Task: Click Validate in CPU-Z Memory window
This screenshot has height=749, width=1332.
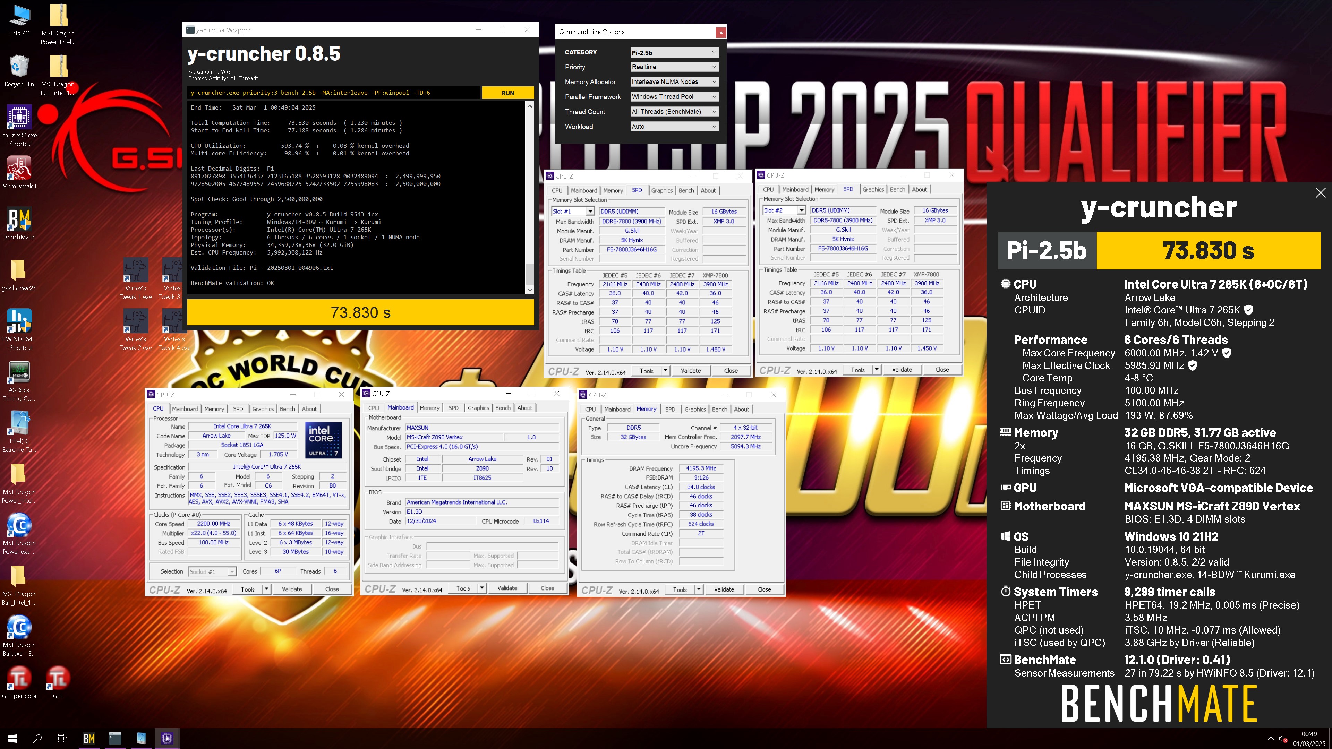Action: pyautogui.click(x=723, y=589)
